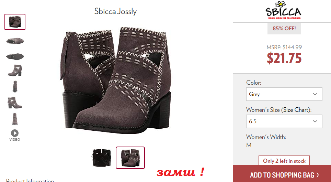Click the Sbicca brand logo
The image size is (331, 182).
pos(283,10)
